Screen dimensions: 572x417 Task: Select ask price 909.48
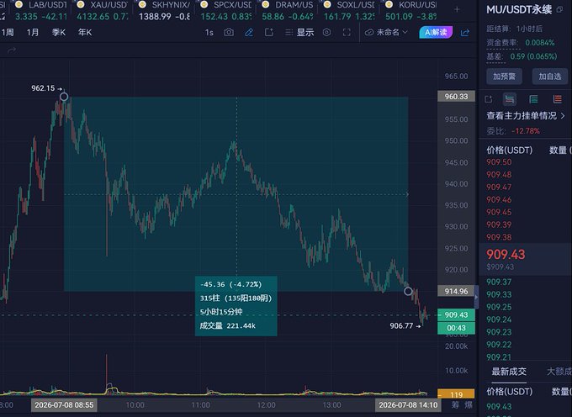pyautogui.click(x=499, y=175)
